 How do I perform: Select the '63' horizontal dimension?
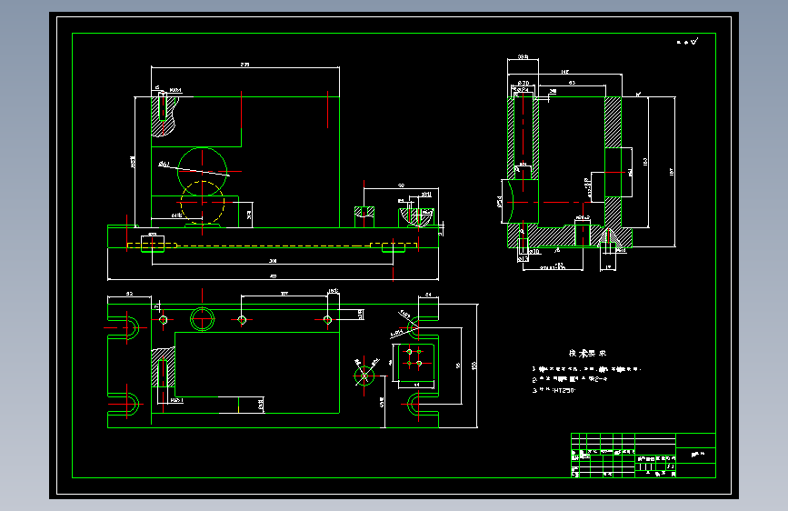pyautogui.click(x=572, y=83)
